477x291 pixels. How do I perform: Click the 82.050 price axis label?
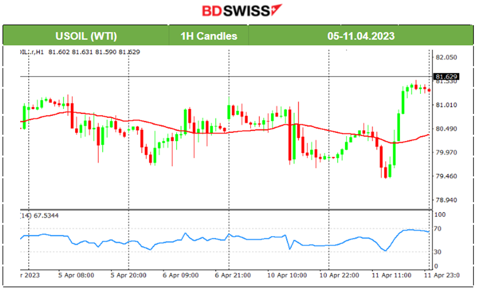446,57
